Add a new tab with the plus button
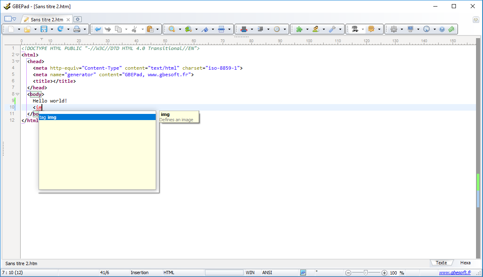Viewport: 483px width, 277px height. point(78,19)
